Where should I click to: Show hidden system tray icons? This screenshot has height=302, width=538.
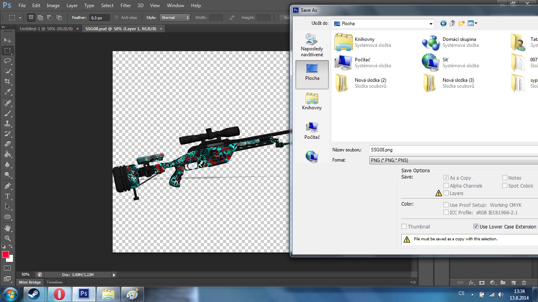pos(472,294)
